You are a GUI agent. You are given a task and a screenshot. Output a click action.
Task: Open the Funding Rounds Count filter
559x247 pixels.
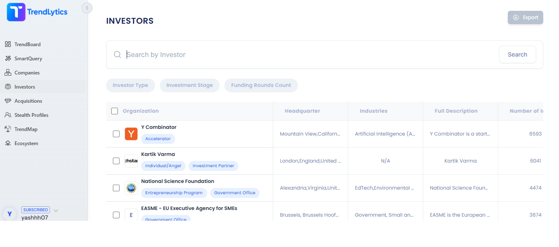(261, 85)
